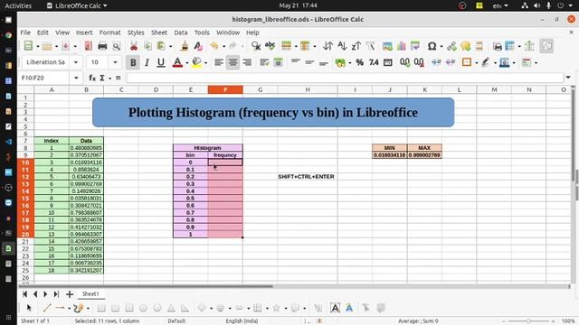Click the Cut scissors icon

coord(134,46)
